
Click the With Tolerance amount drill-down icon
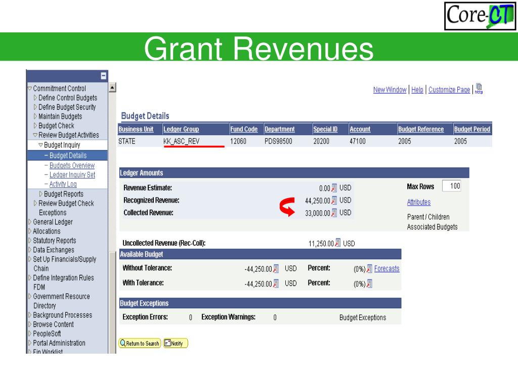click(x=276, y=283)
